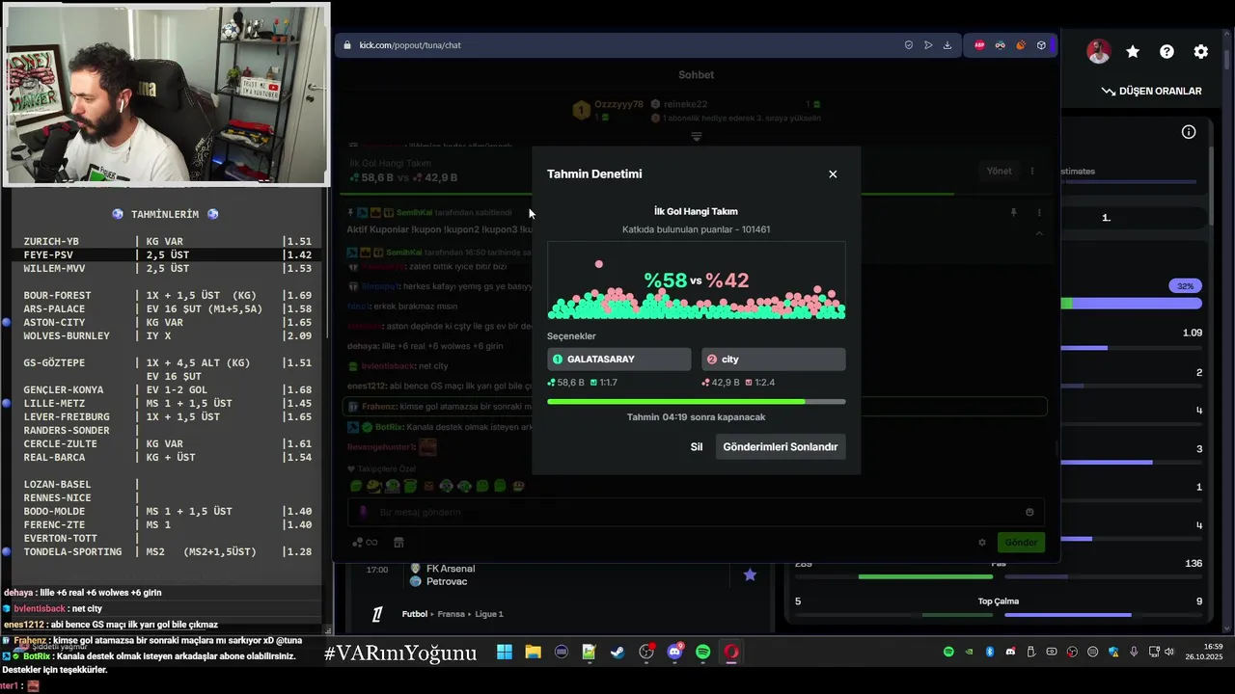
Task: Click the GS-GÖZTEPE prediction row
Action: (x=169, y=362)
